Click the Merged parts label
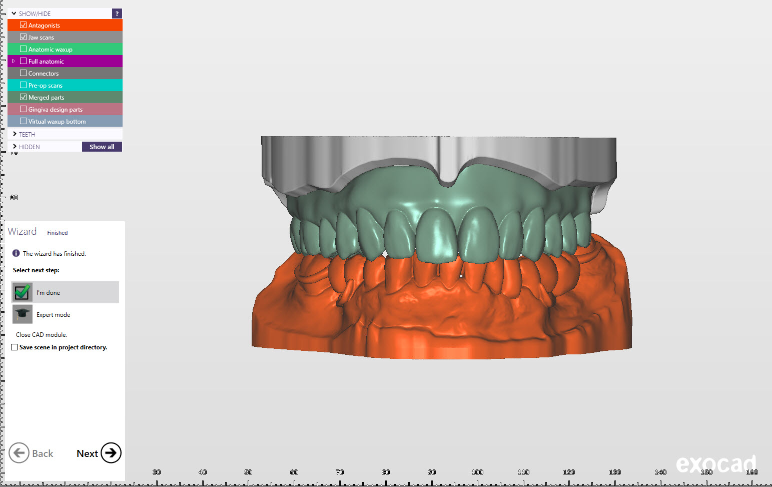 tap(47, 98)
